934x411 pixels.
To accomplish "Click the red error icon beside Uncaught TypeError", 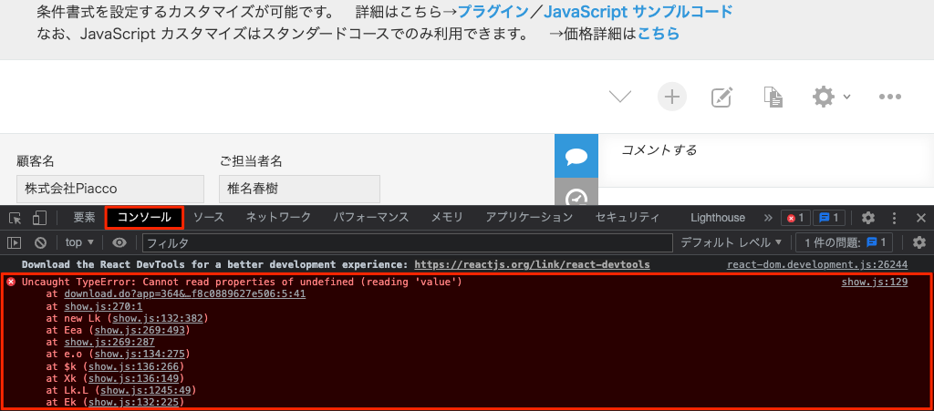I will (x=11, y=282).
